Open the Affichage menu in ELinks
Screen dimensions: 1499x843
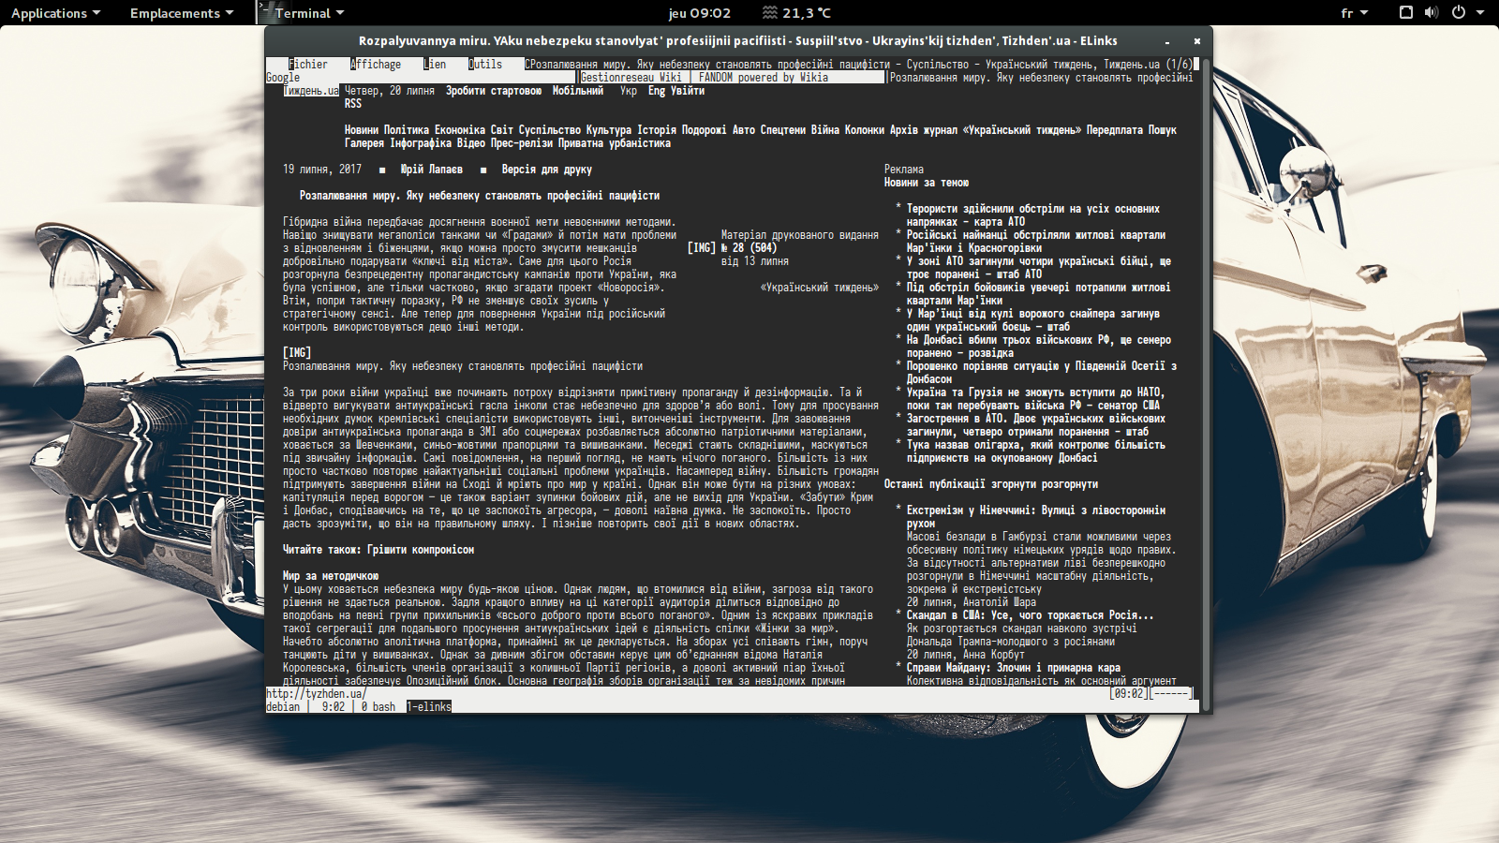pos(376,65)
